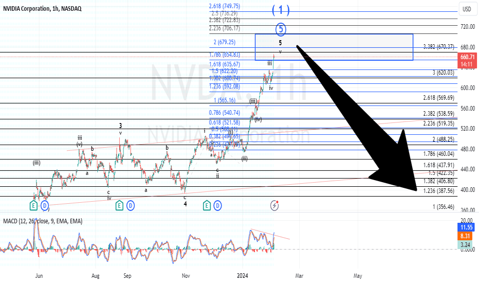Click the Fib label 1.5 (622.20)

point(225,71)
